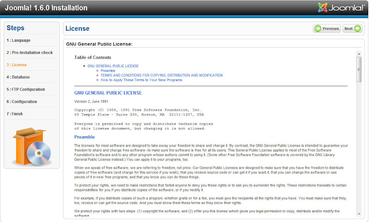
Task: Click paragraph starting 'When we speak of free software'
Action: tap(209, 172)
